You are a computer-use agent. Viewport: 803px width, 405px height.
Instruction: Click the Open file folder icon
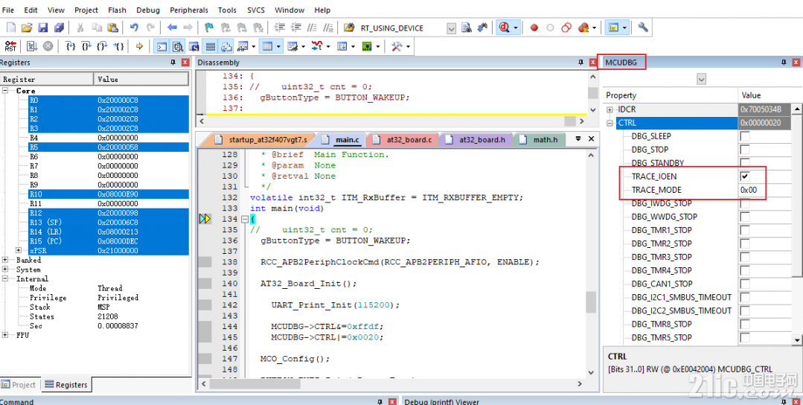(27, 28)
